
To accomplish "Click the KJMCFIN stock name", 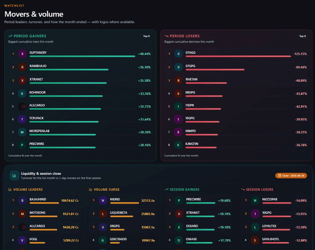I will tap(192, 144).
